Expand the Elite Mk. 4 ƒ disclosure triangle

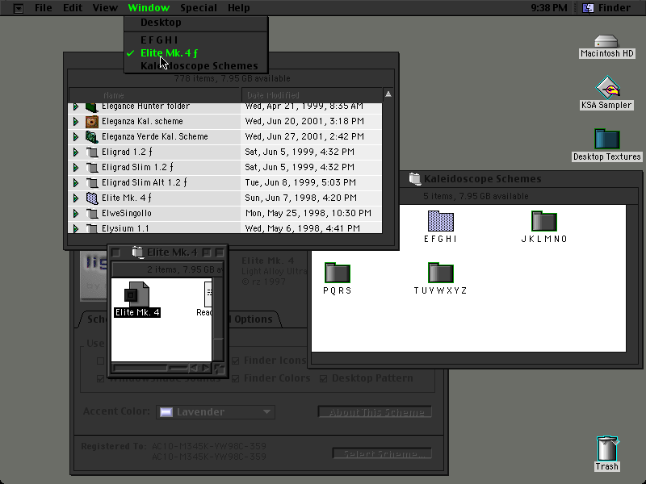(76, 198)
